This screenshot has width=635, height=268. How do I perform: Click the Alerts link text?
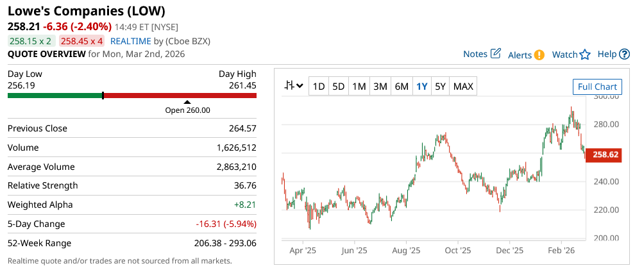coord(520,54)
